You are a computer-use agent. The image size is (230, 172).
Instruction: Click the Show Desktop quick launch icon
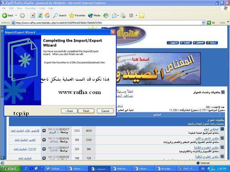pos(36,169)
